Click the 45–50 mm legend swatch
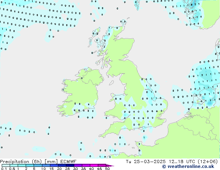220x170 pixels. 102,165
